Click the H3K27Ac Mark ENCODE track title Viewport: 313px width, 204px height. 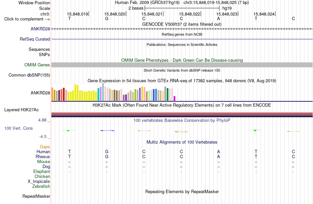pos(182,105)
